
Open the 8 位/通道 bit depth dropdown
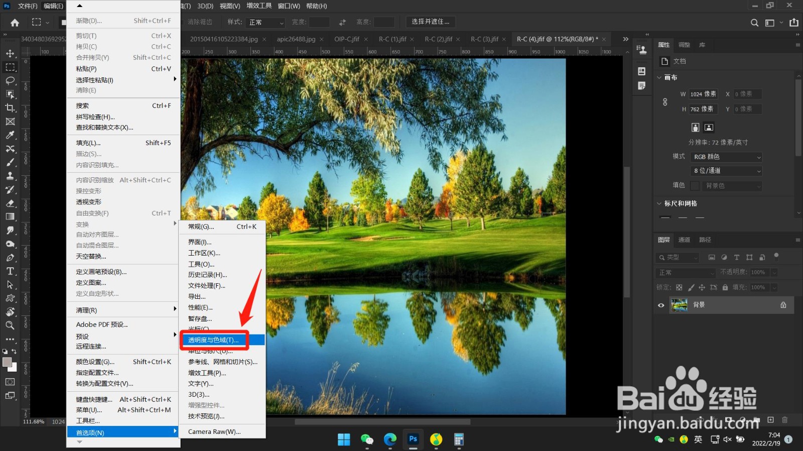(726, 171)
